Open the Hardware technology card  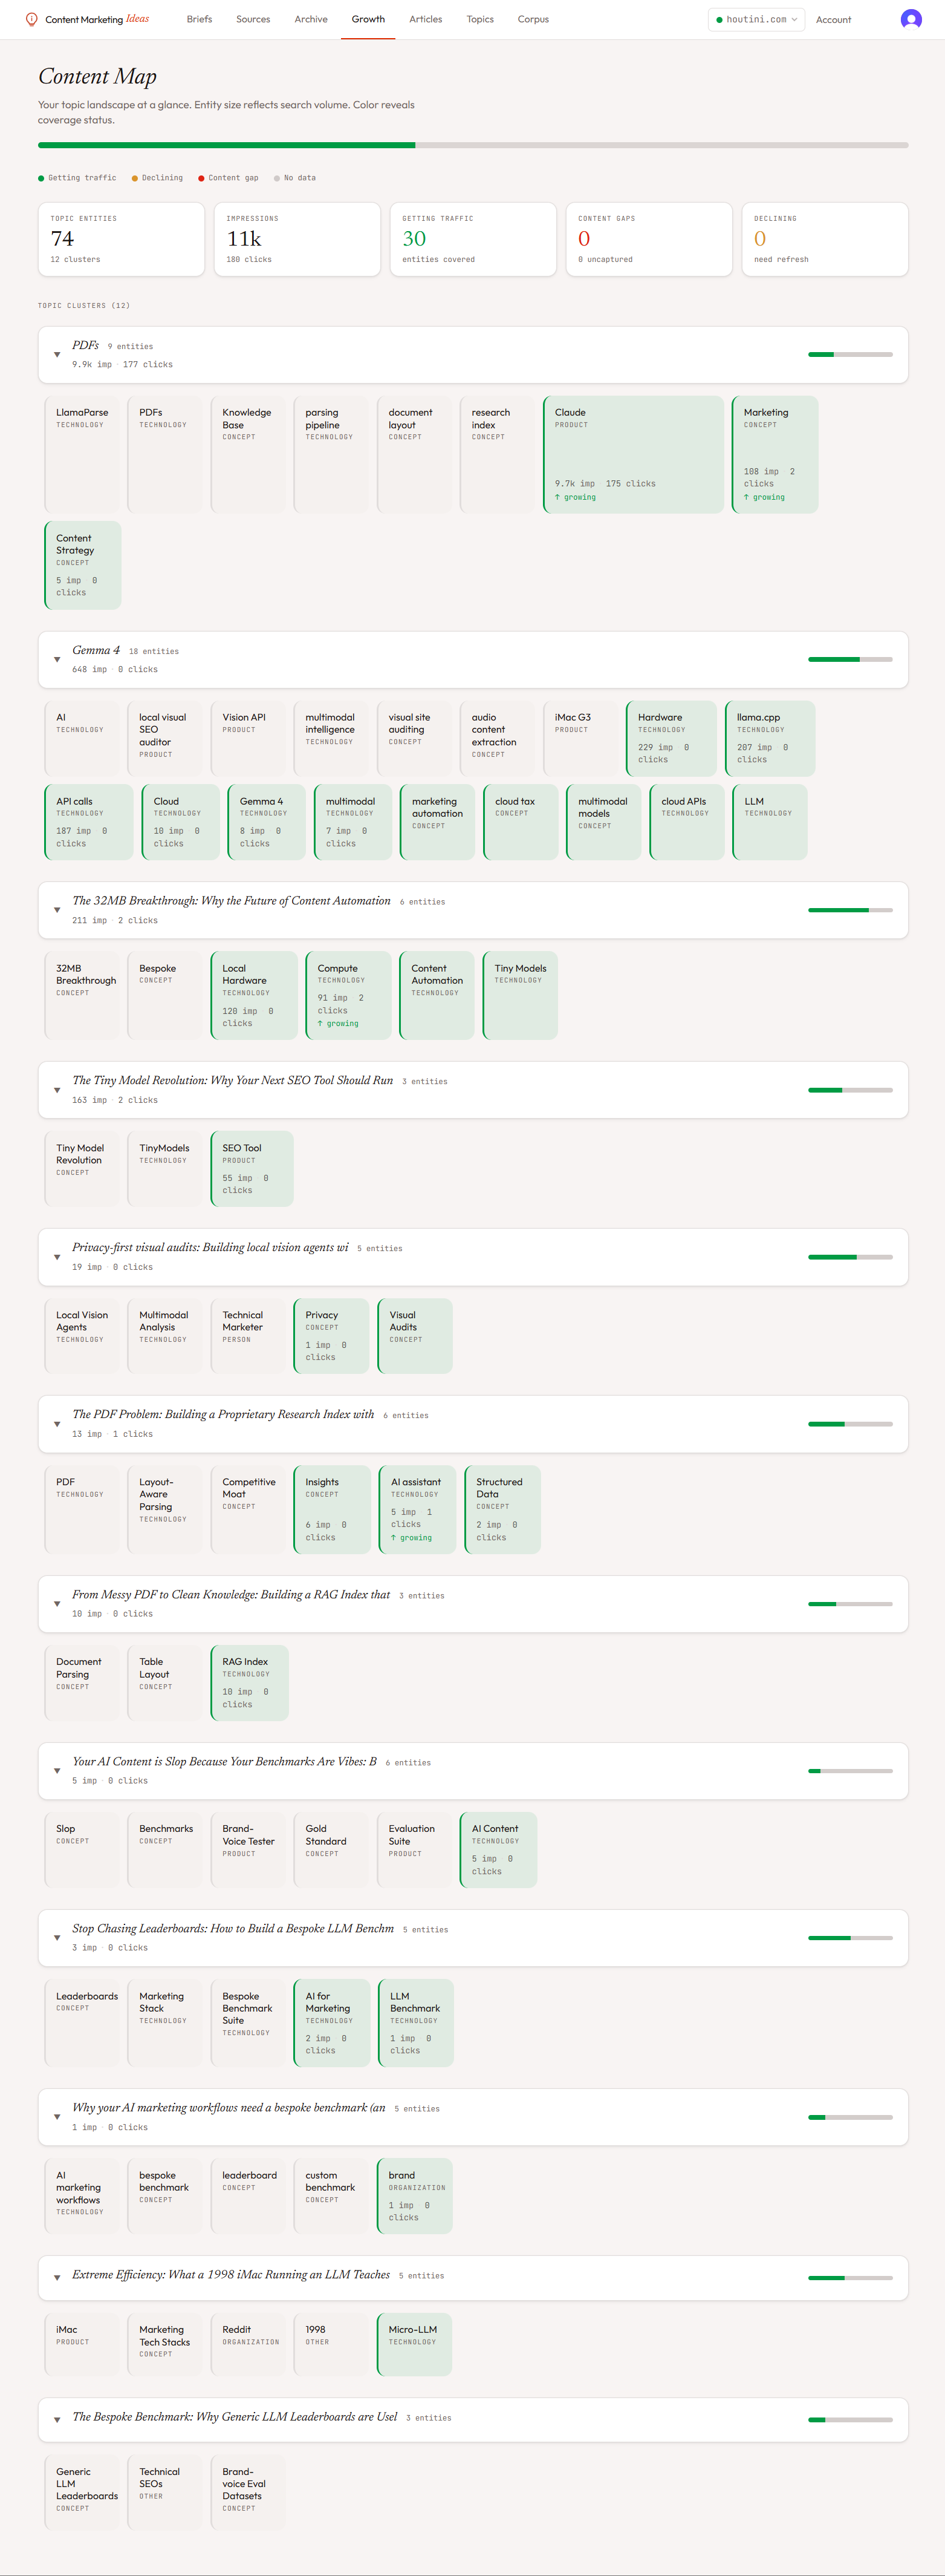tap(671, 738)
